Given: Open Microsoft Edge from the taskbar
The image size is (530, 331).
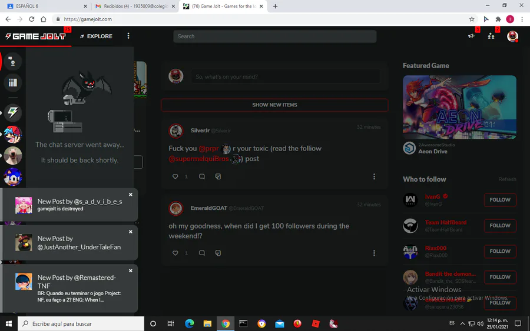Looking at the screenshot, I should [189, 323].
